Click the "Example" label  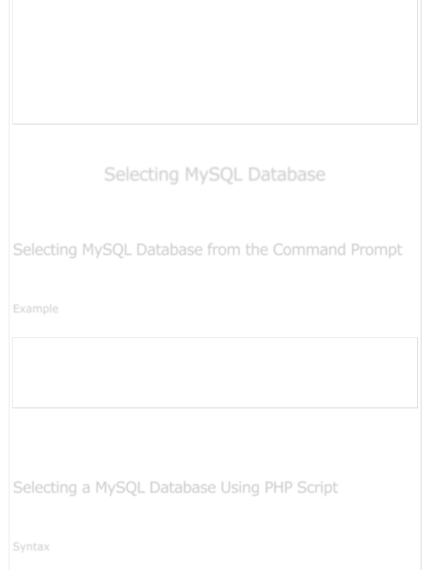pos(36,309)
